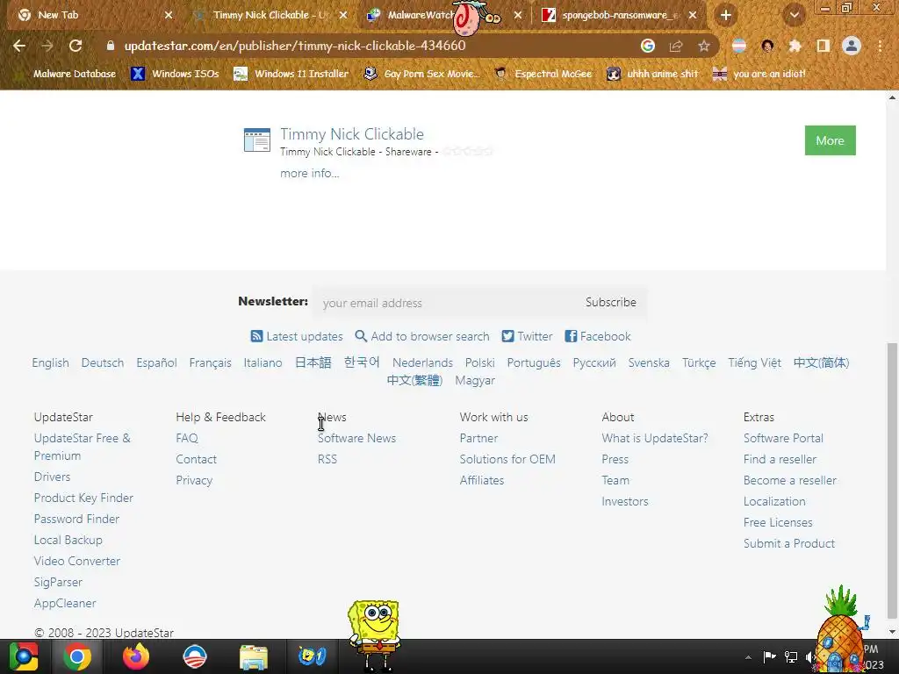Open the Twitter link
Image resolution: width=899 pixels, height=674 pixels.
tap(527, 336)
